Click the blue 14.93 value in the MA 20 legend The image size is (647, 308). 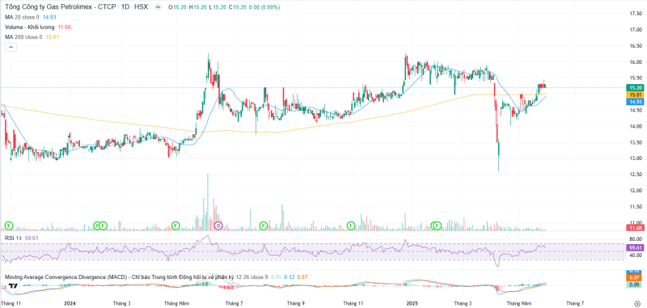tap(49, 17)
